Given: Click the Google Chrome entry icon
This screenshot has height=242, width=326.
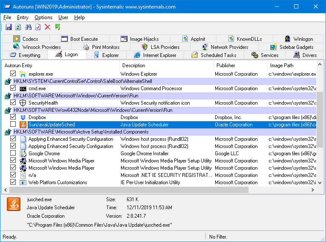Looking at the screenshot, I should coord(23,154).
